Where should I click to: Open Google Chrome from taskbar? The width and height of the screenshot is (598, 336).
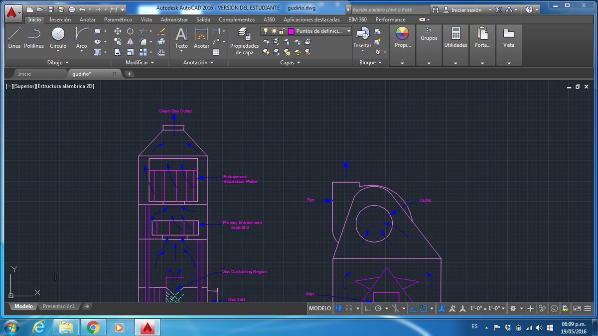pos(92,327)
